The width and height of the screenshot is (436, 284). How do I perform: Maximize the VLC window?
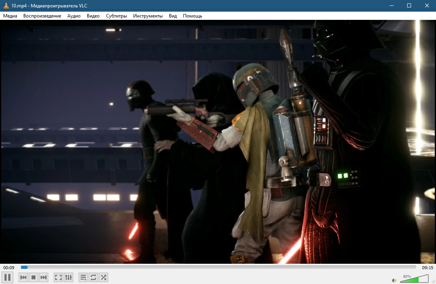pos(409,5)
